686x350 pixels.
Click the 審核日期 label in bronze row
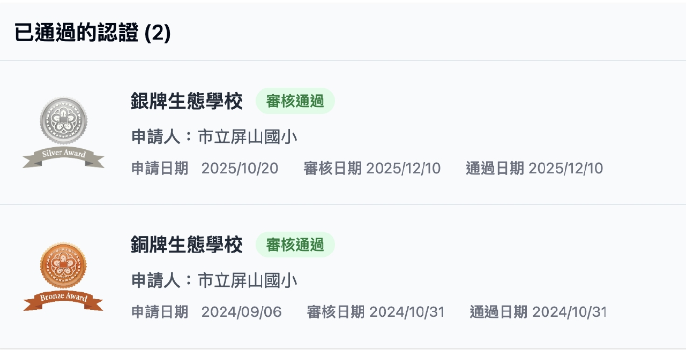[335, 312]
